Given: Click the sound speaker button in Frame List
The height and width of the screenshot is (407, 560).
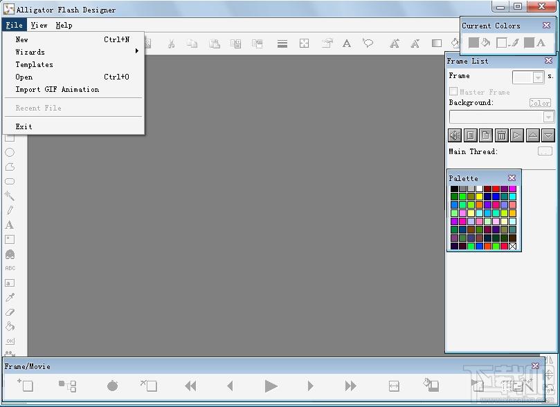Looking at the screenshot, I should point(455,135).
